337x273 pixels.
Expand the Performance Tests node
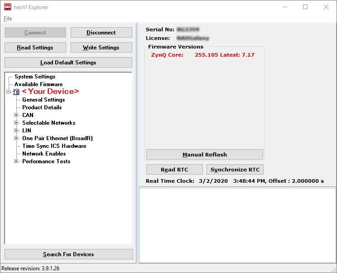tap(16, 161)
